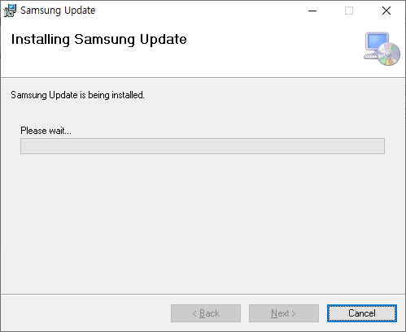The height and width of the screenshot is (332, 406).
Task: Click the installer package icon in title bar
Action: 10,11
